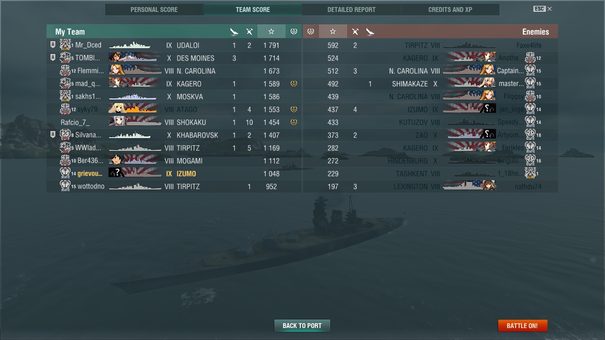Click the Back to Port button

[302, 326]
